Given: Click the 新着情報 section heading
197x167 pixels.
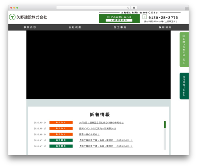Looking at the screenshot, I should [100, 114].
